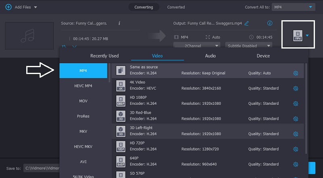323x178 pixels.
Task: Select HEVC MP4 format in sidebar
Action: pos(83,86)
